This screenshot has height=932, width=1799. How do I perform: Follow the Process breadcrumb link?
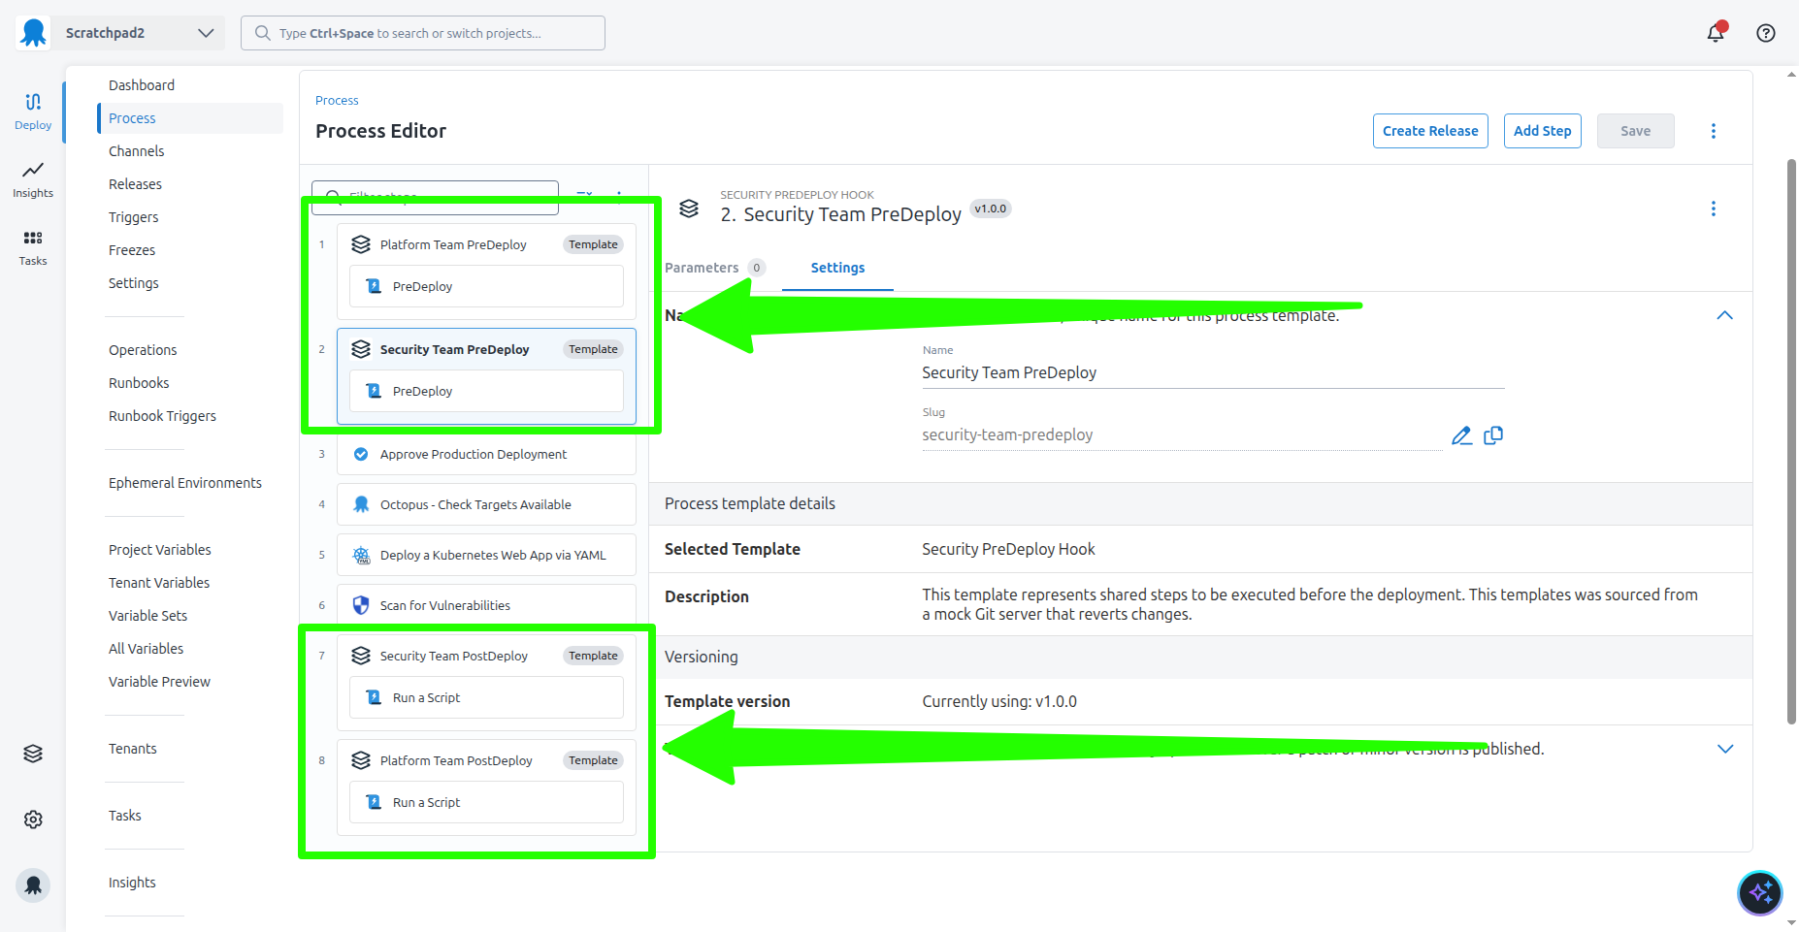click(x=336, y=100)
